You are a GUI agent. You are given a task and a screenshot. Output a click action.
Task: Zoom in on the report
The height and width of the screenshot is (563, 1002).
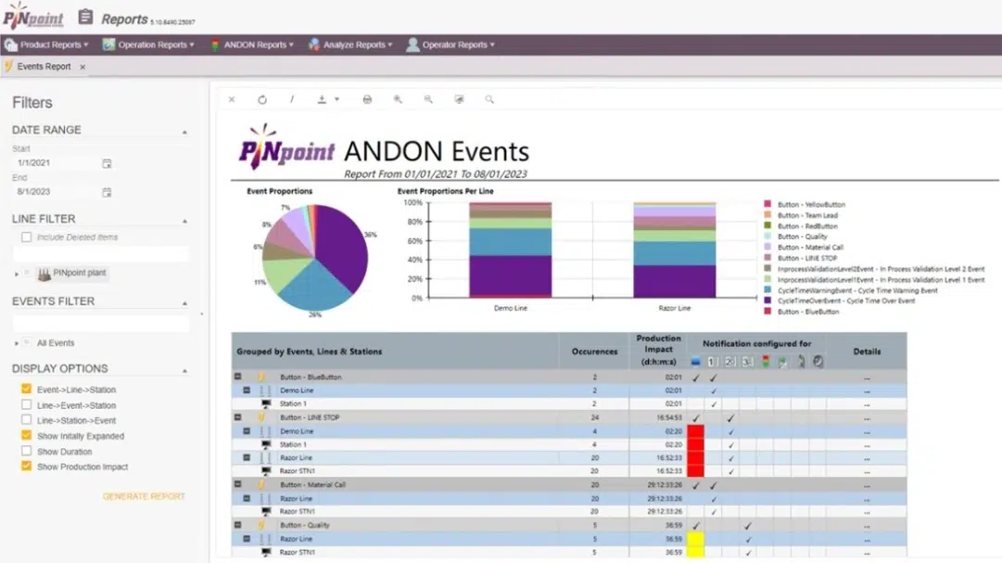click(399, 99)
